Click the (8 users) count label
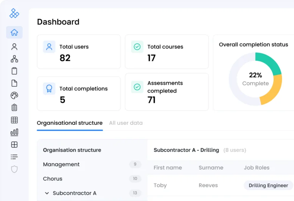 pyautogui.click(x=235, y=150)
